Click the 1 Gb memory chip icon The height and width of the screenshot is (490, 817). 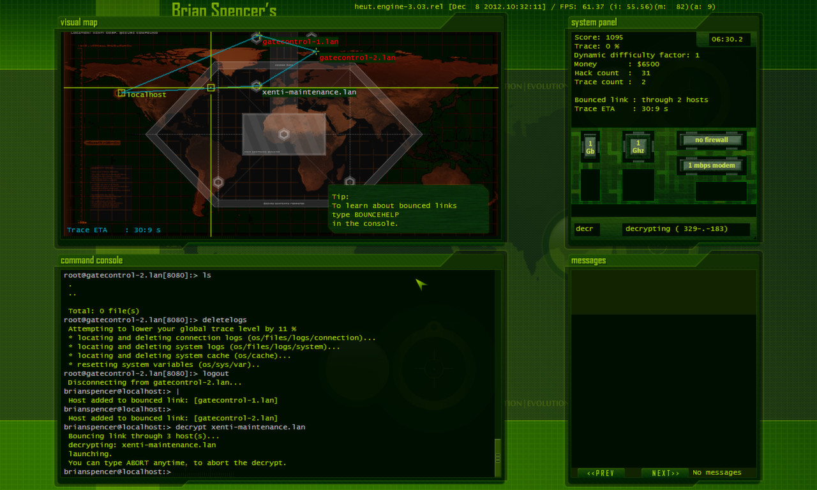pyautogui.click(x=589, y=147)
